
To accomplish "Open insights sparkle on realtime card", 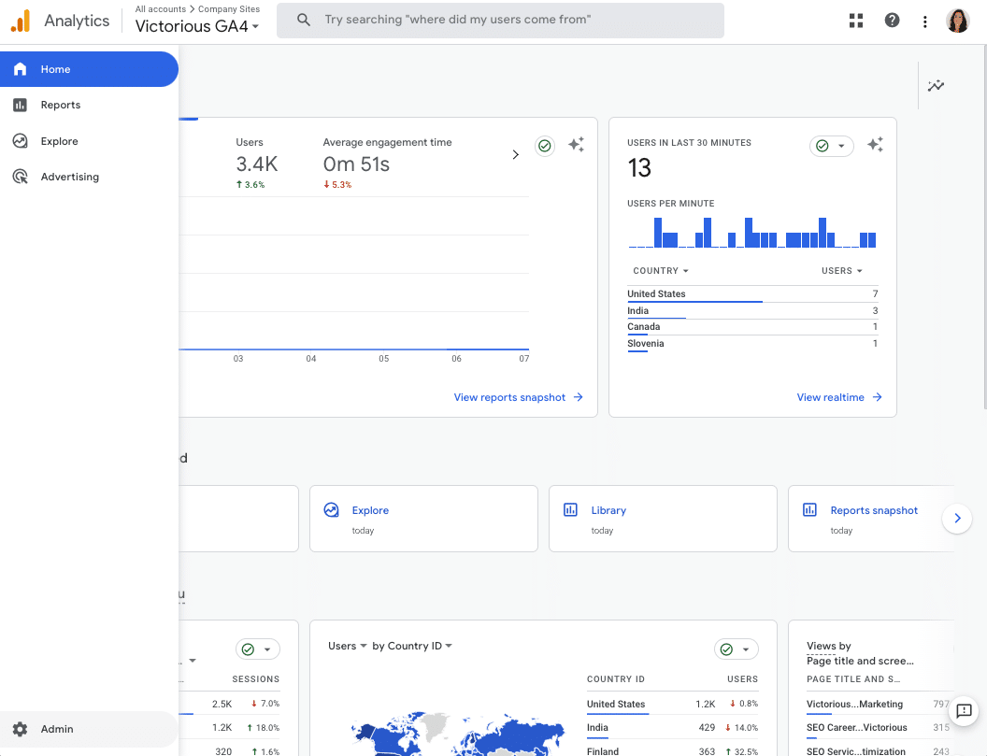I will tap(875, 145).
